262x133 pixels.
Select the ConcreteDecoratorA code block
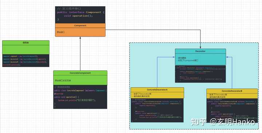(157, 110)
